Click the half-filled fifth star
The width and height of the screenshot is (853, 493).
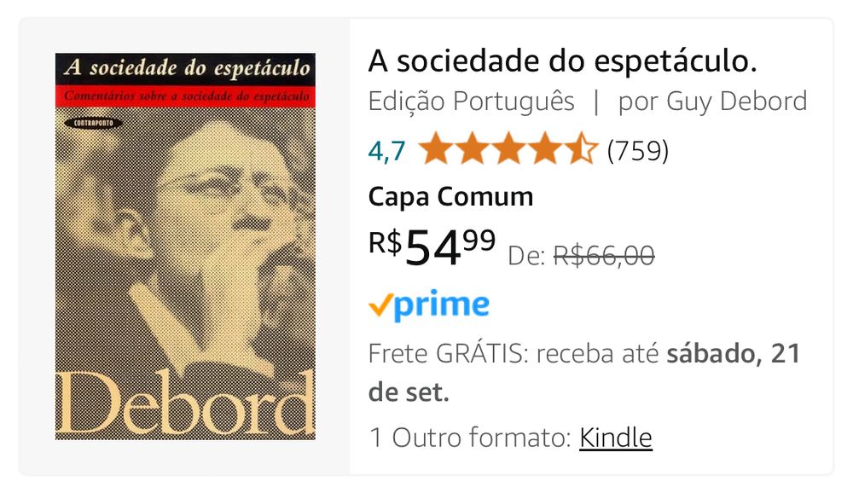tap(581, 148)
